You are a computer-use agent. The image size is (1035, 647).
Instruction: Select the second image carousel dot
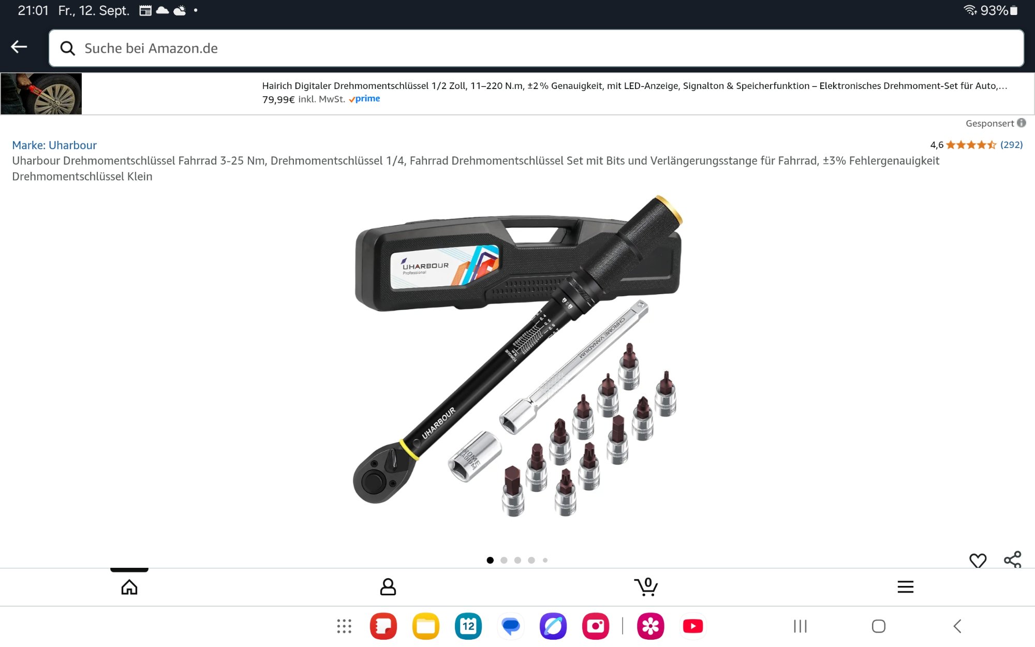(x=504, y=560)
